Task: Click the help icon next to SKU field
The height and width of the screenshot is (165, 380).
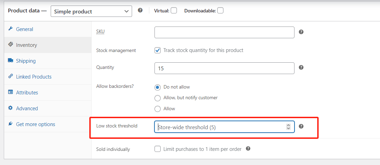Action: tap(301, 32)
